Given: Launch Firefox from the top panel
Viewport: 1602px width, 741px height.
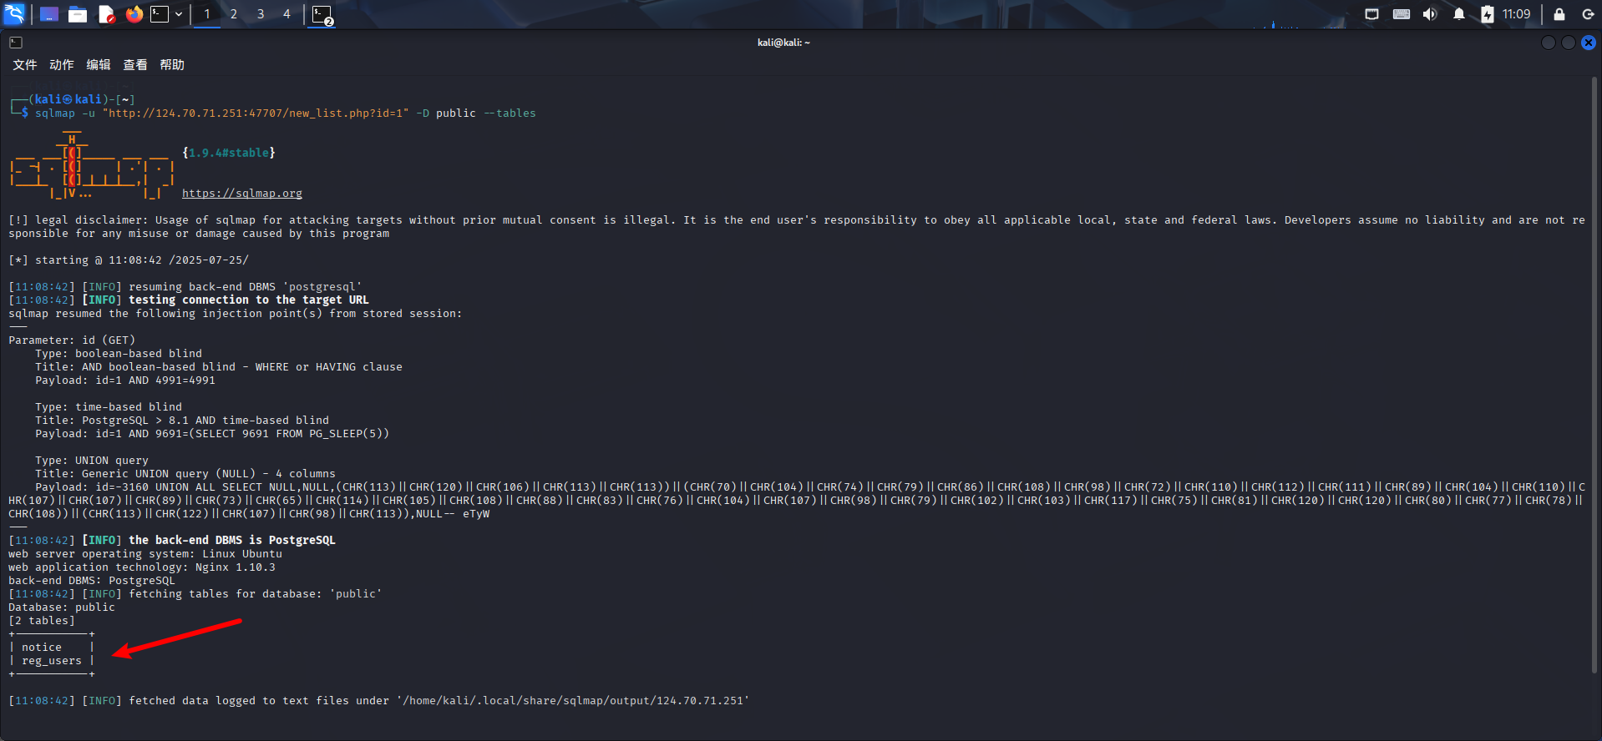Looking at the screenshot, I should pyautogui.click(x=134, y=14).
